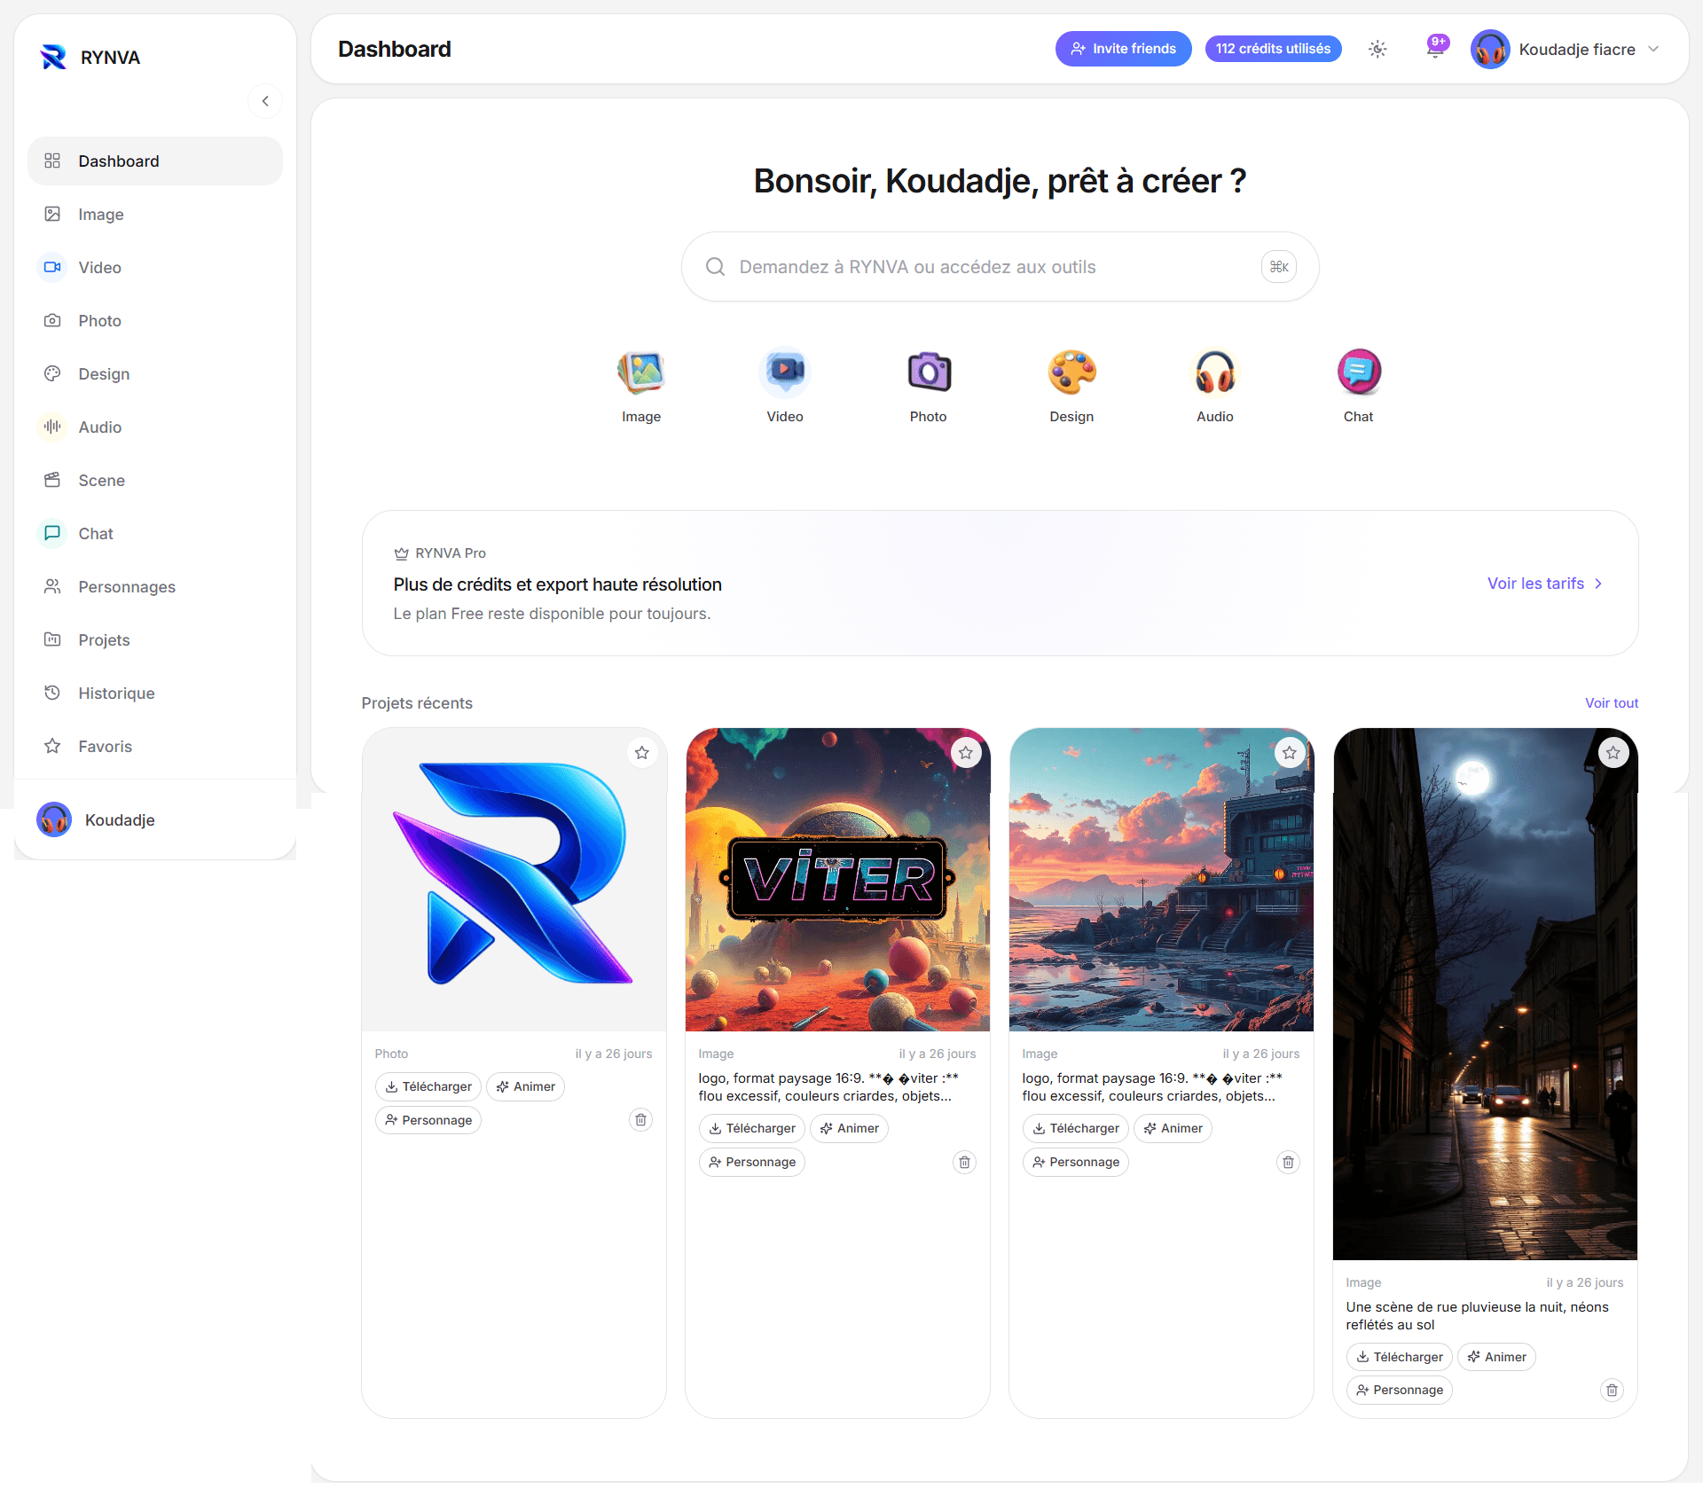Go to Scene in sidebar

[x=155, y=481]
